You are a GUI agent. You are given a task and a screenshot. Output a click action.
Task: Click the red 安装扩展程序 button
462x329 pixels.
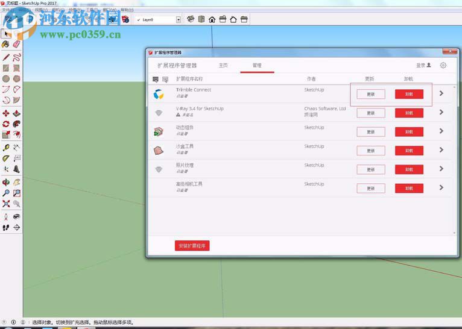point(192,246)
